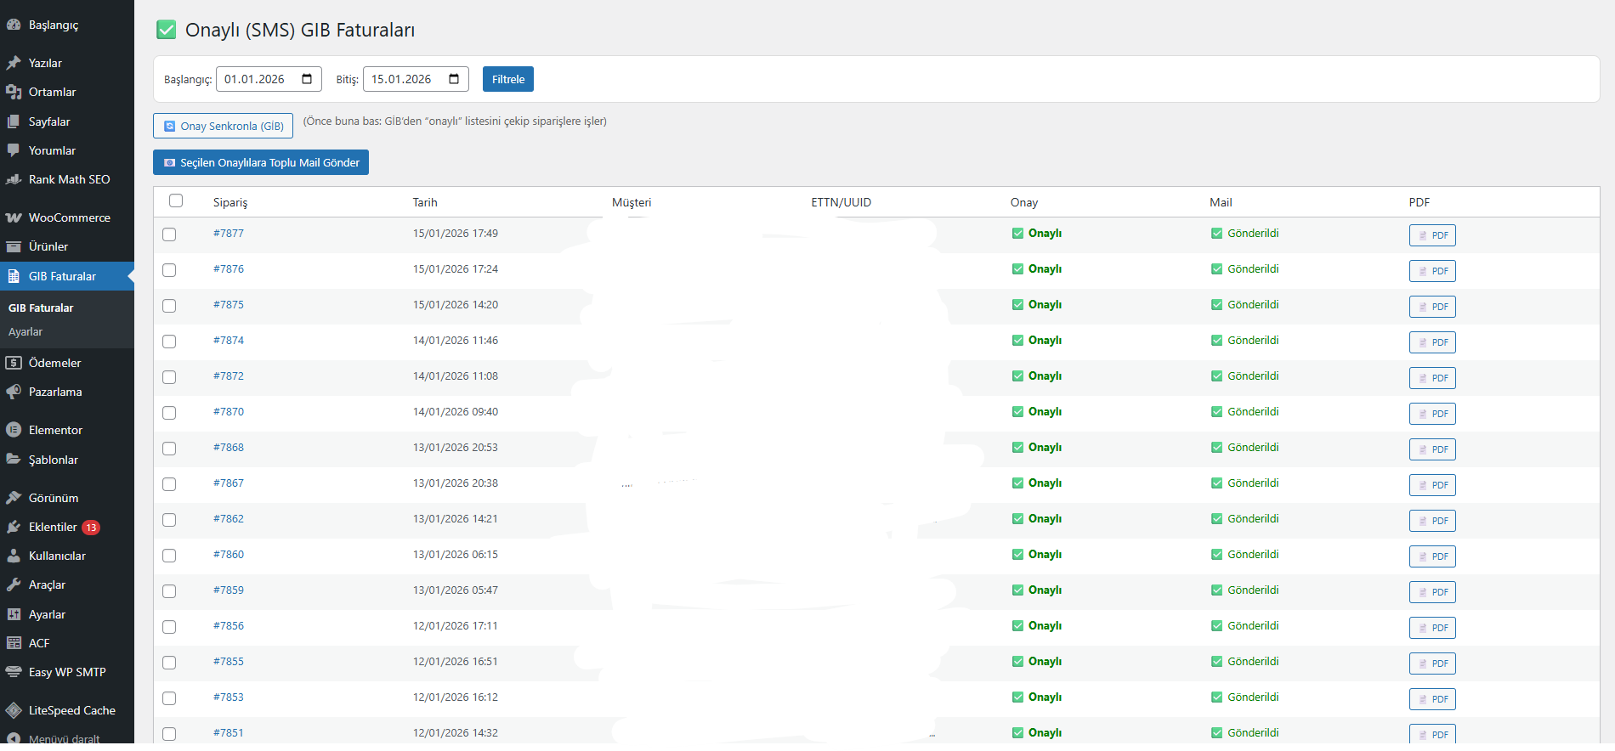1615x751 pixels.
Task: Click the Ortamlar media icon
Action: (14, 92)
